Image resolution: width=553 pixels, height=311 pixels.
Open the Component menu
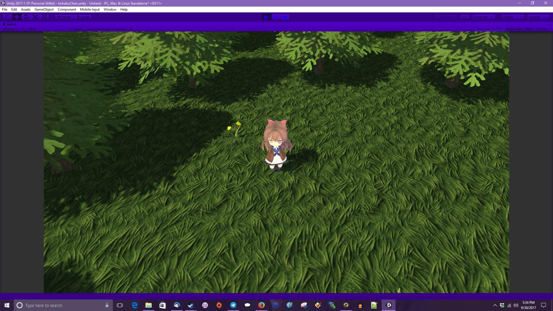pyautogui.click(x=67, y=10)
